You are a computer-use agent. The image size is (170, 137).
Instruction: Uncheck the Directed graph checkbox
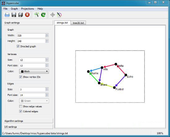(x=18, y=46)
